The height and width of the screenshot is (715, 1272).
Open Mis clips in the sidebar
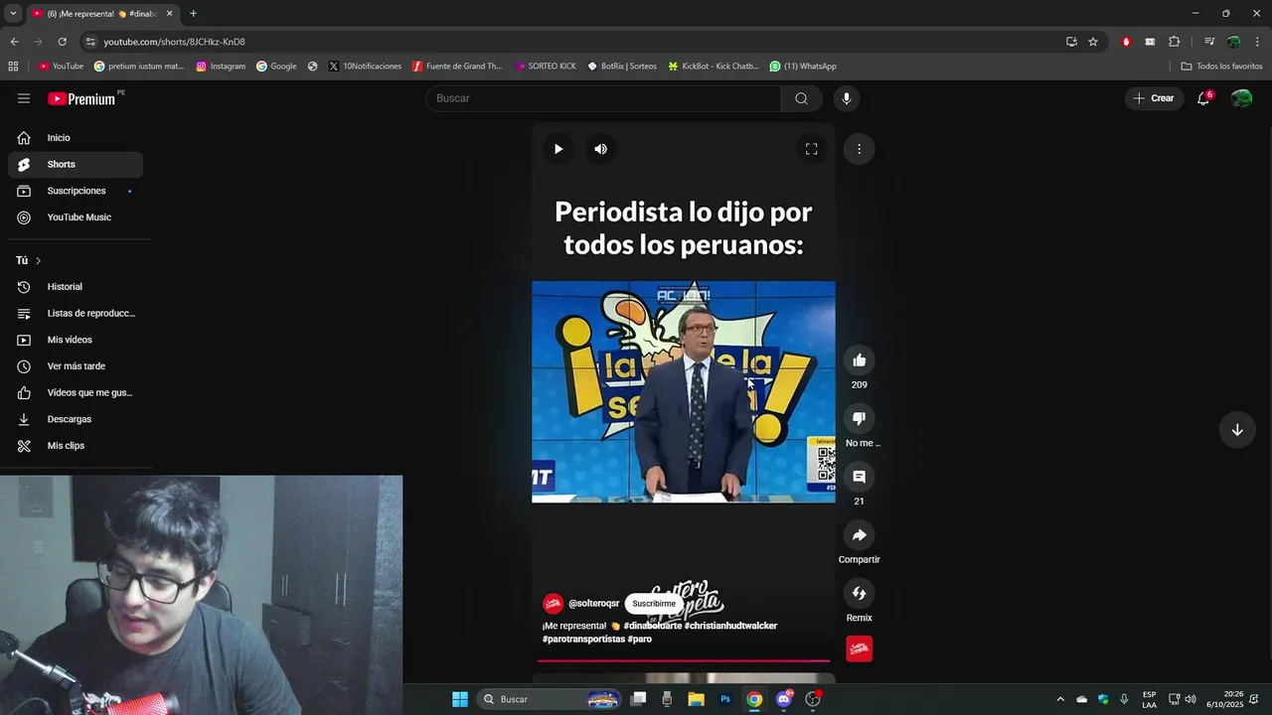(76, 446)
